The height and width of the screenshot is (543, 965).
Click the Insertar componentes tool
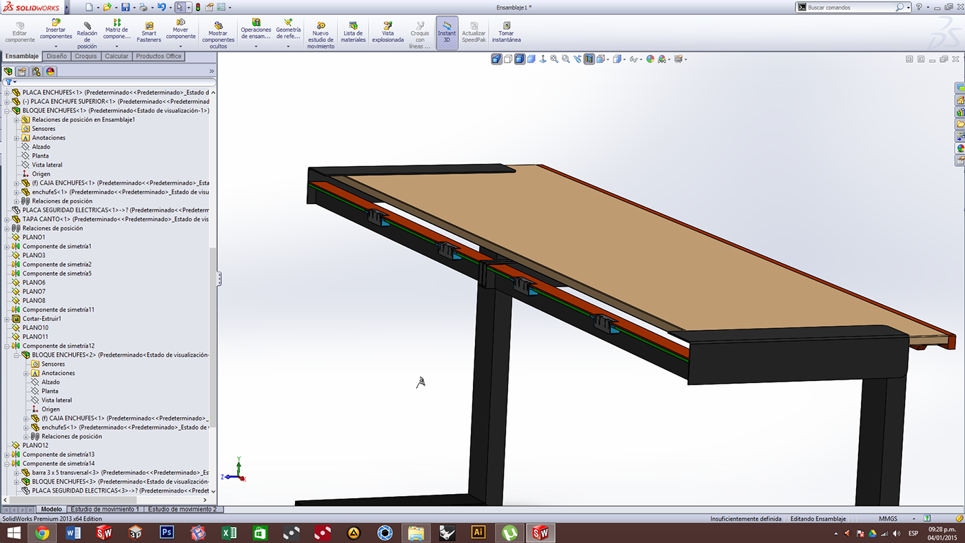click(56, 29)
